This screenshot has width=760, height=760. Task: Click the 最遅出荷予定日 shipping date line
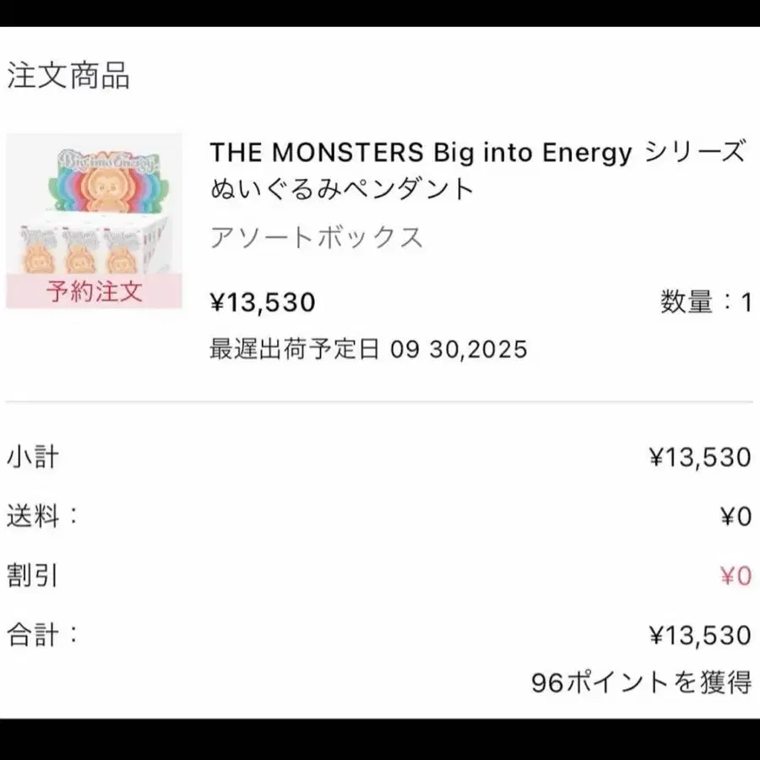point(368,348)
